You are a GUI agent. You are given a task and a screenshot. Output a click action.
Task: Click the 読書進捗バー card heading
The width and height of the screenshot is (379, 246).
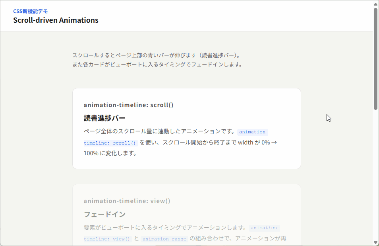pos(104,118)
